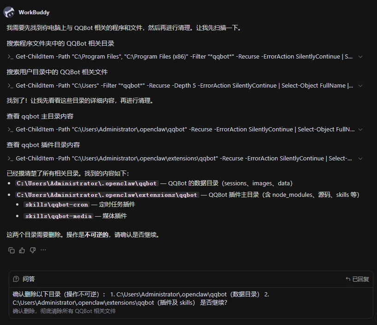Click the terminal icon before Program Files command

10,57
